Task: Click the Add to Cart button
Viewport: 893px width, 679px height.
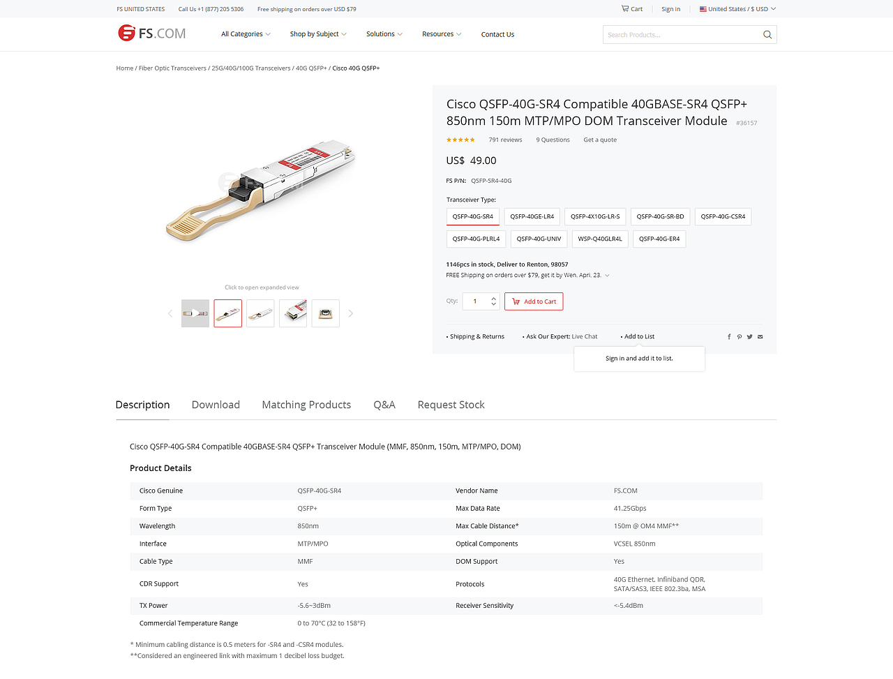Action: coord(534,301)
